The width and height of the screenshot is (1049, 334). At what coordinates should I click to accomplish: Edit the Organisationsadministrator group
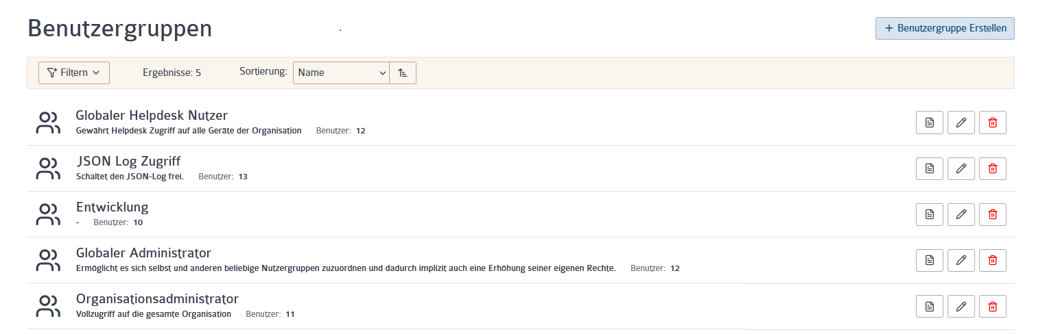(961, 306)
